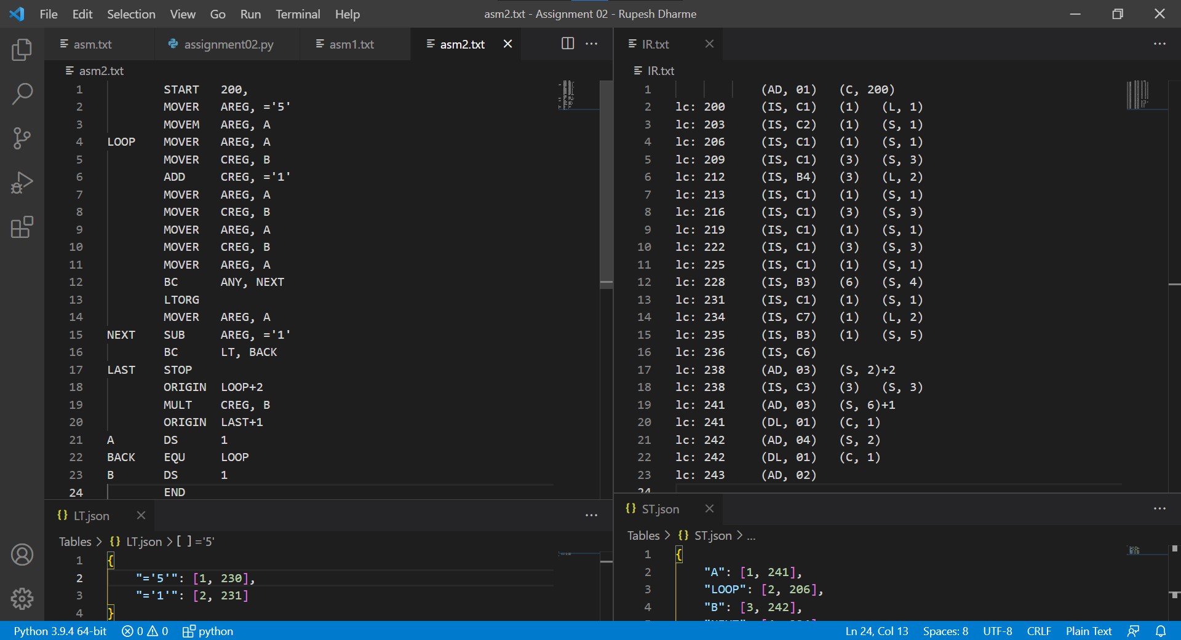Click the VS Code logo icon
The width and height of the screenshot is (1181, 640).
coord(17,14)
